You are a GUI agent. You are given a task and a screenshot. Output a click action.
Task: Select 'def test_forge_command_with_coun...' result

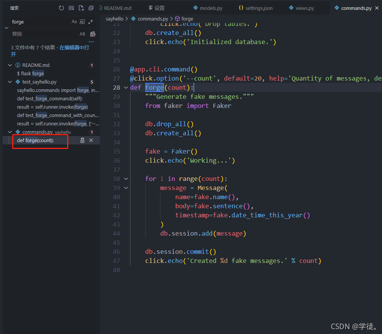[58, 115]
